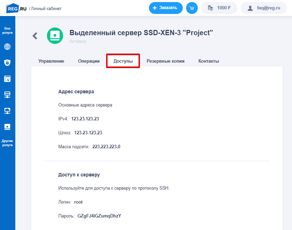The image size is (292, 230).
Task: Select the website builder window icon in sidebar
Action: coord(7,79)
